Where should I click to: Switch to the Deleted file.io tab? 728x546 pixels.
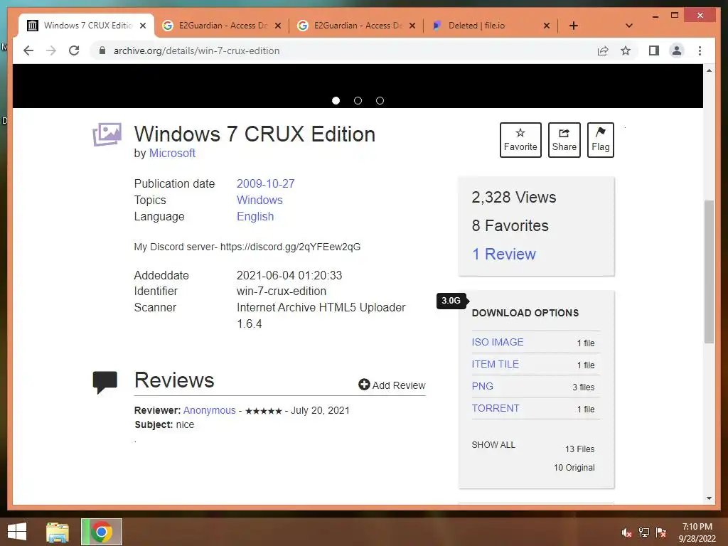(x=491, y=26)
